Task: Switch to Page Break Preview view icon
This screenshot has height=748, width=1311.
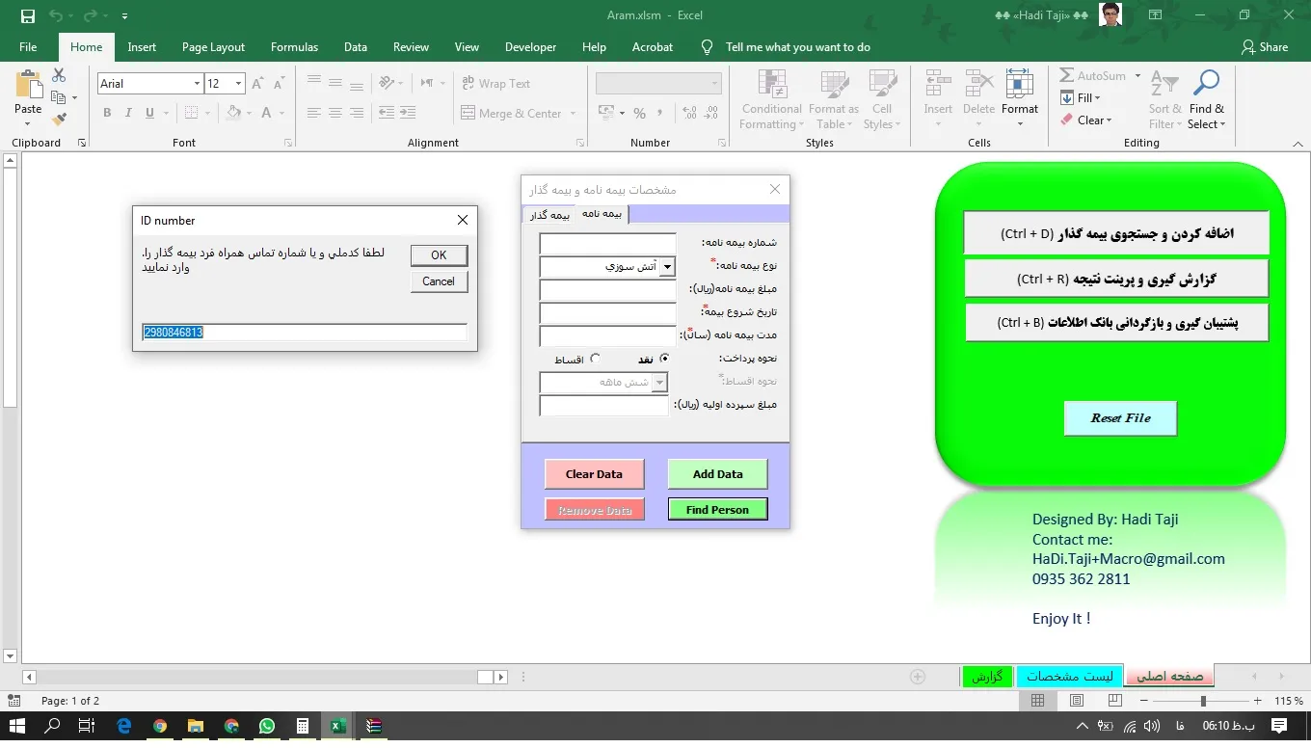Action: click(1115, 701)
